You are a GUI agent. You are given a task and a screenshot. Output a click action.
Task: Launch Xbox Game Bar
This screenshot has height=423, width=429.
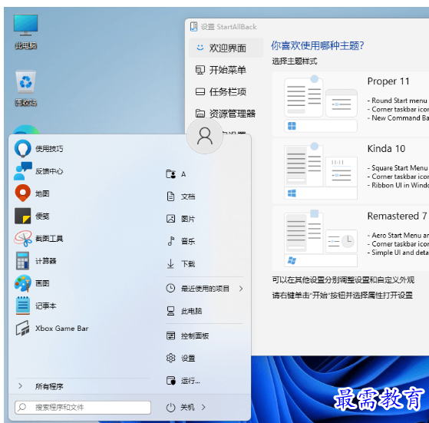coord(52,328)
